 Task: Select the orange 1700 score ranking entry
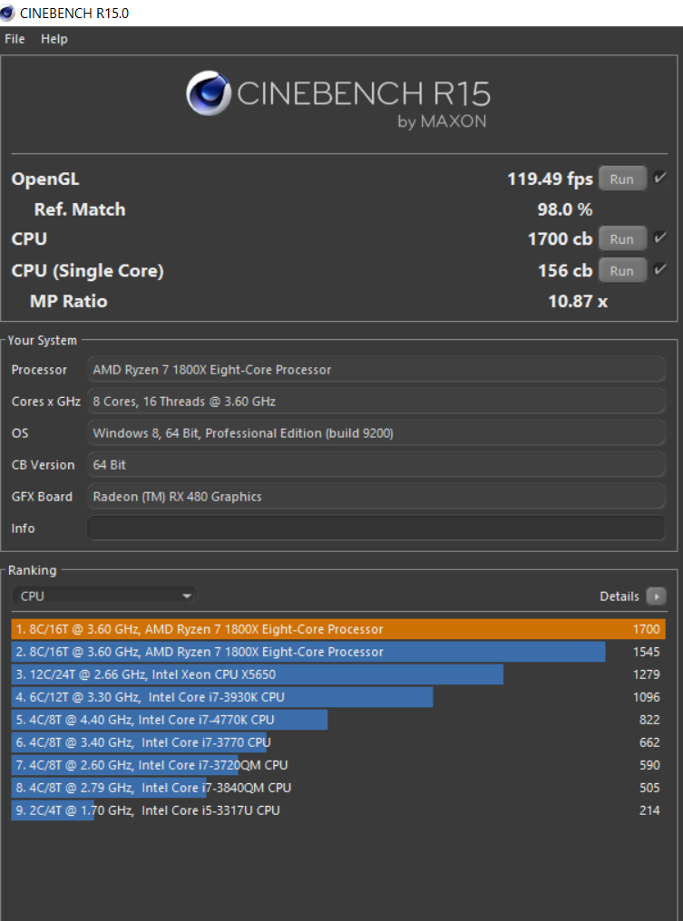[x=338, y=629]
